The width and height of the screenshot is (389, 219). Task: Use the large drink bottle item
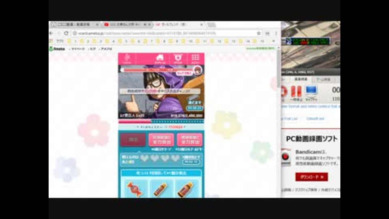[186, 189]
